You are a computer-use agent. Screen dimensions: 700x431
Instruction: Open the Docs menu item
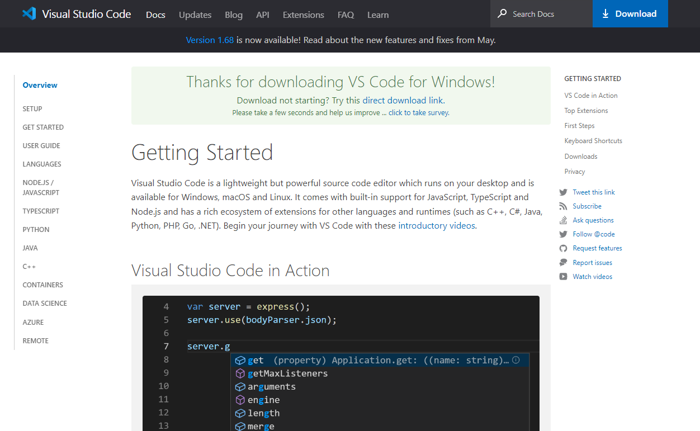click(x=155, y=15)
